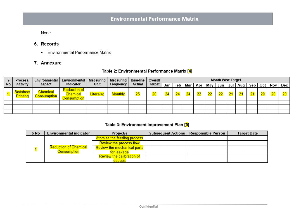This screenshot has width=294, height=221.
Task: Click the Table 3 Environment Improvement Plan caption
Action: tap(147, 125)
